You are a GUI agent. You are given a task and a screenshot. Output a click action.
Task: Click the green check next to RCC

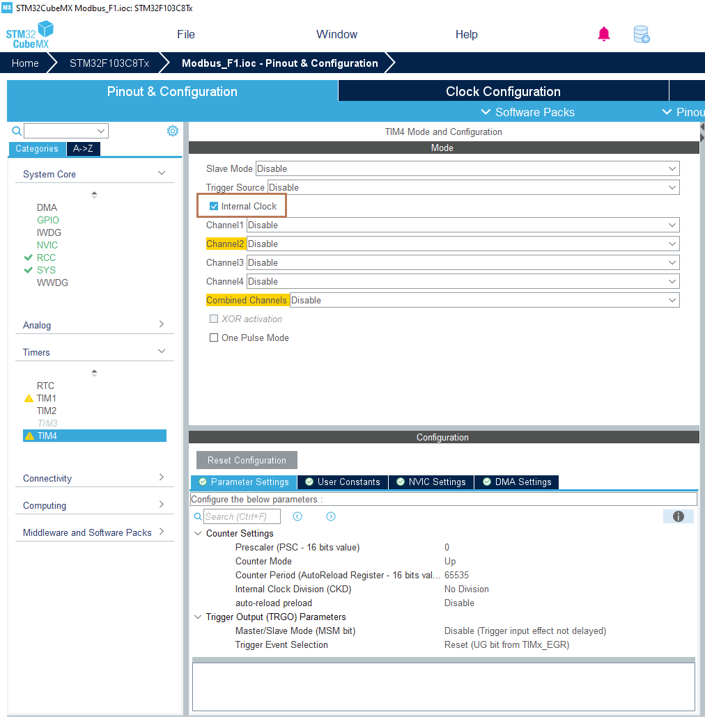28,257
